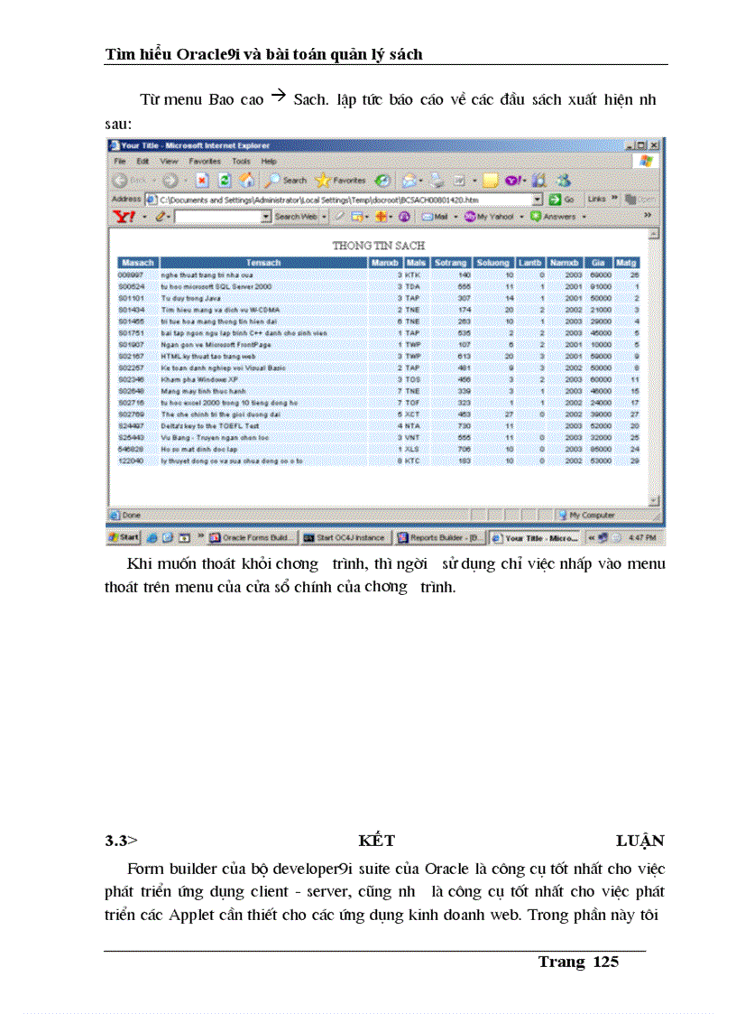
Task: Click the Tensach column header
Action: click(x=263, y=263)
